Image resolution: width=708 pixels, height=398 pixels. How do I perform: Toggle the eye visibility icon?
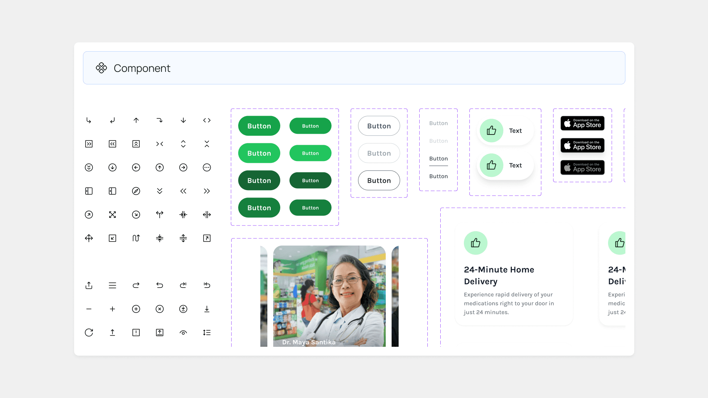[183, 332]
